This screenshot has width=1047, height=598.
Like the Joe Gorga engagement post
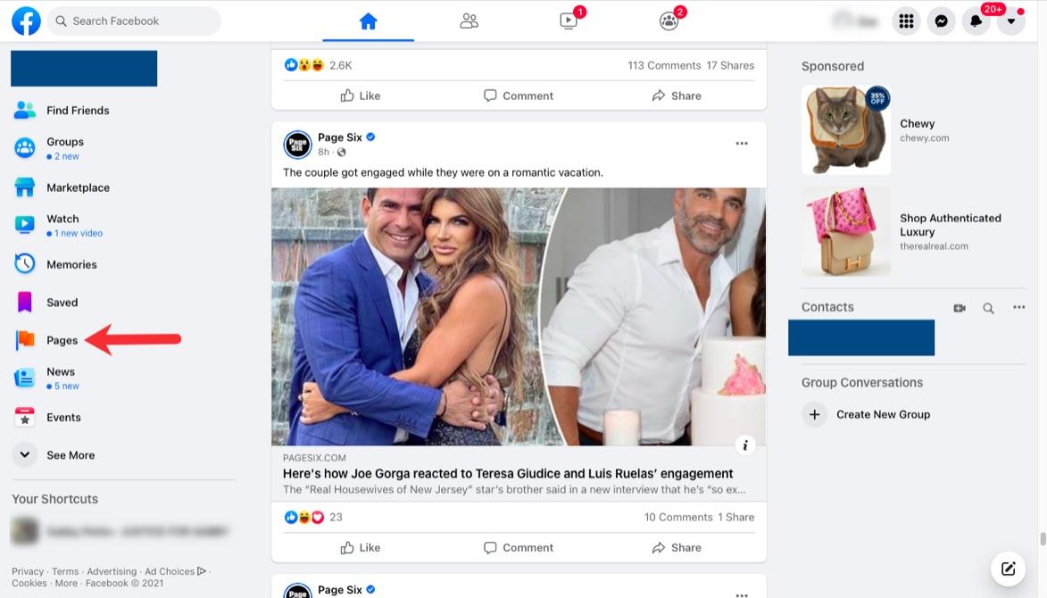pos(360,547)
